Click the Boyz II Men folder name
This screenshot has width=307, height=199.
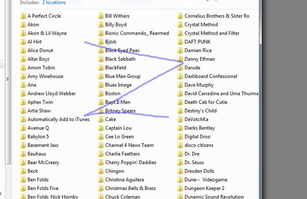click(118, 102)
